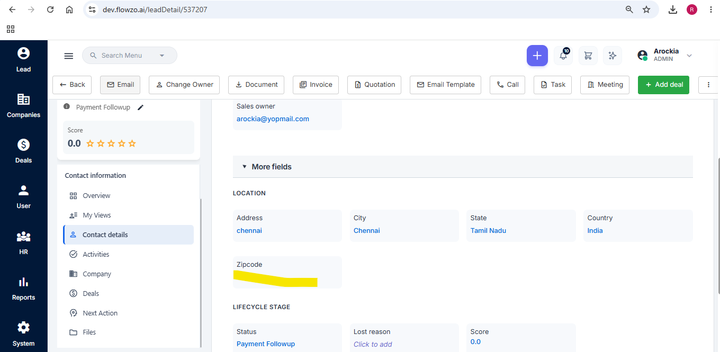720x352 pixels.
Task: Click Change Owner button
Action: (184, 85)
